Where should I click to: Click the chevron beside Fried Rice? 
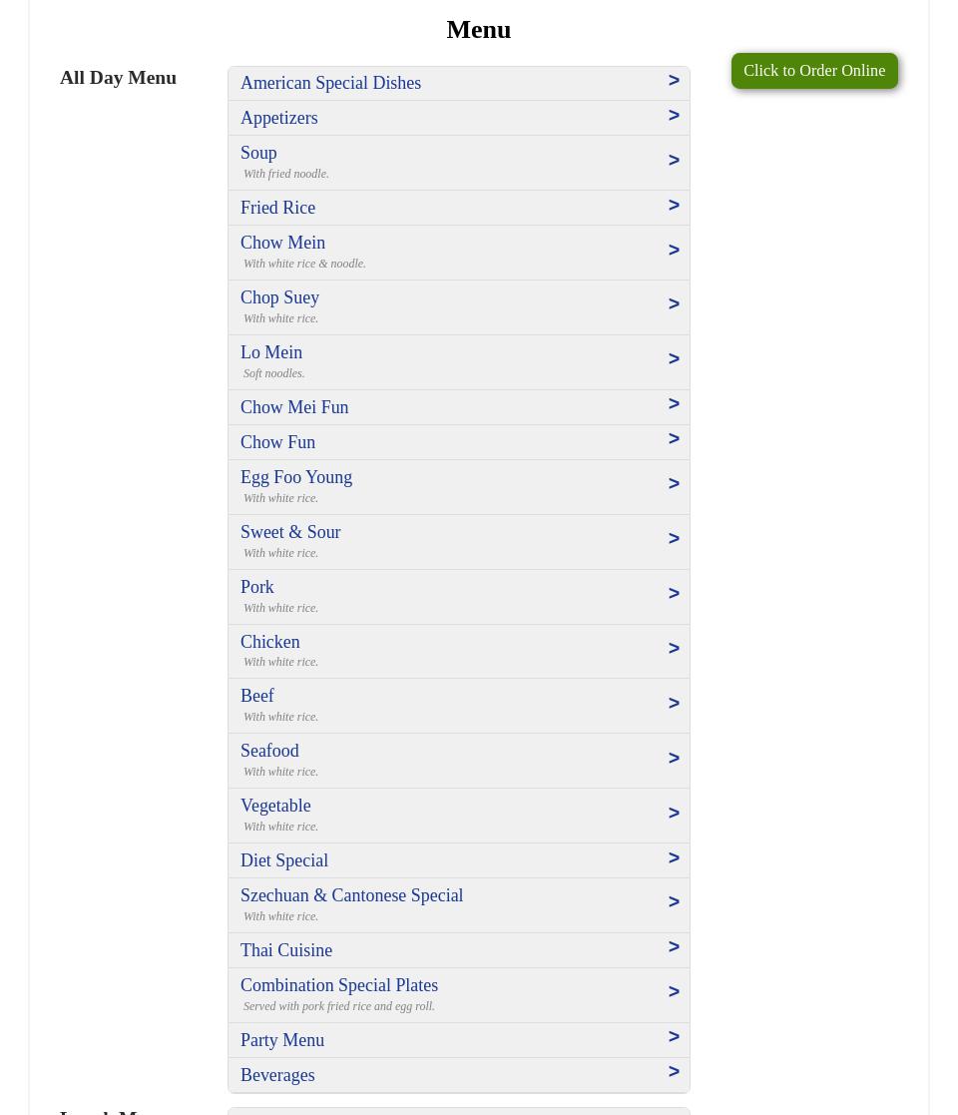pyautogui.click(x=674, y=206)
